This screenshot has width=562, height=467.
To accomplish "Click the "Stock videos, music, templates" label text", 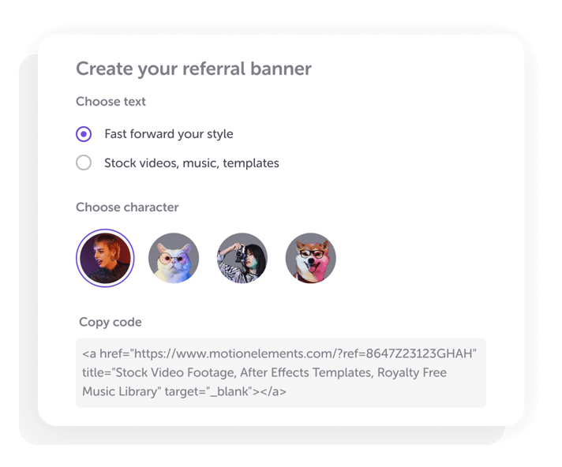I will [x=192, y=163].
